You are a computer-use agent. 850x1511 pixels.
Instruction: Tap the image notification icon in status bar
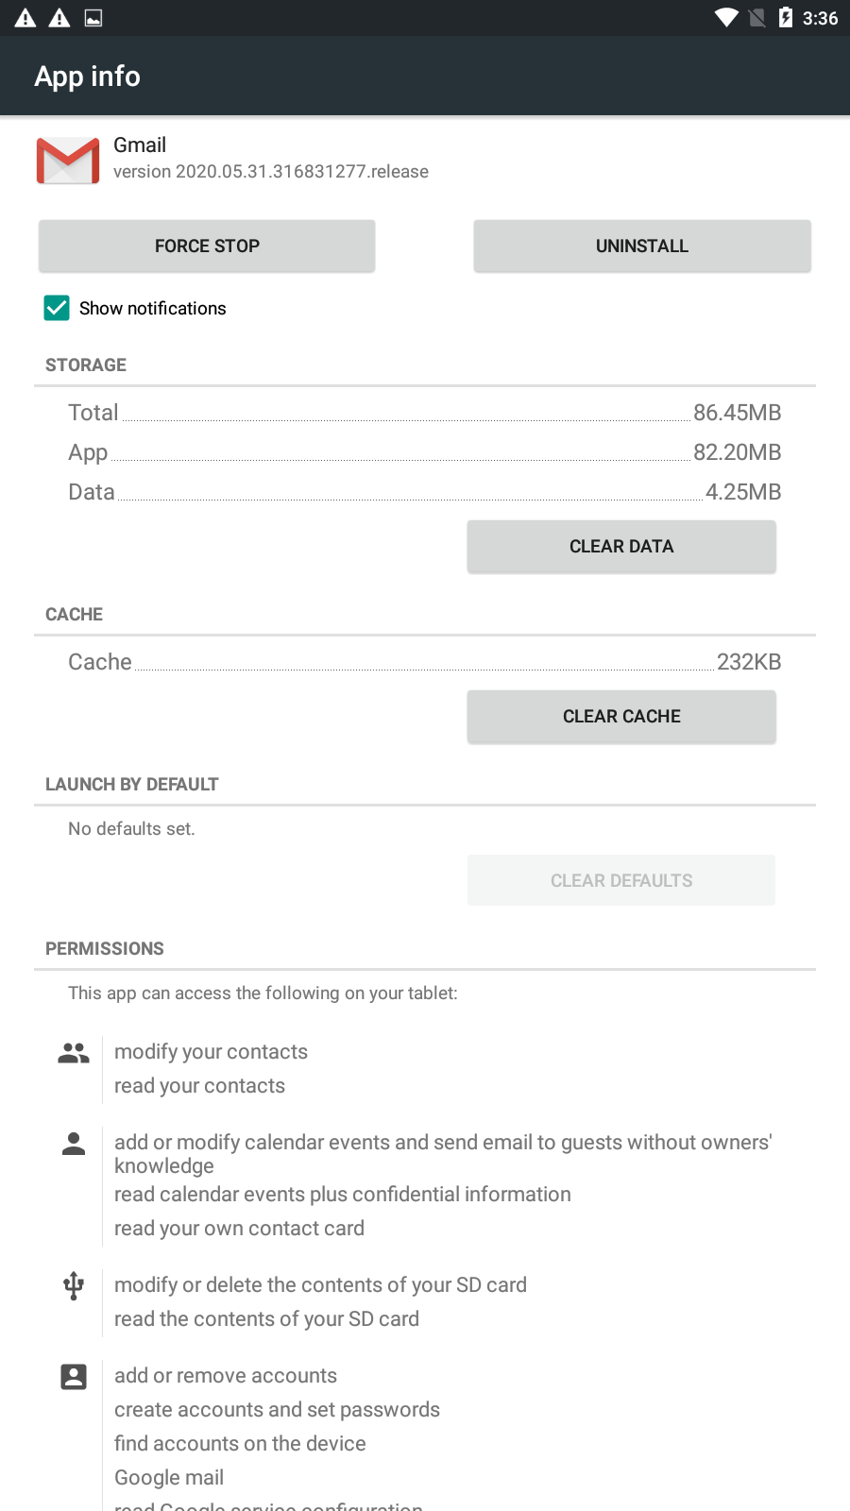coord(93,18)
